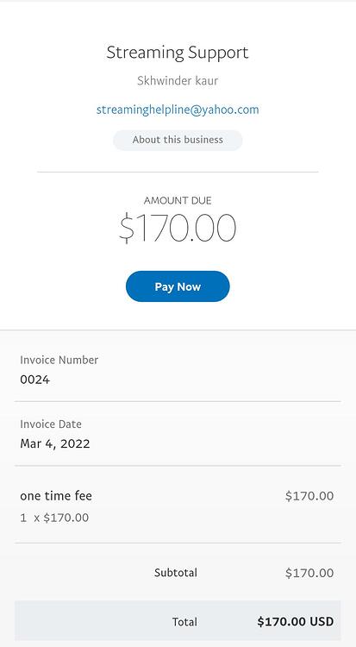Screen dimensions: 356x647
Task: Select the date Mar 4, 2022
Action: [55, 444]
